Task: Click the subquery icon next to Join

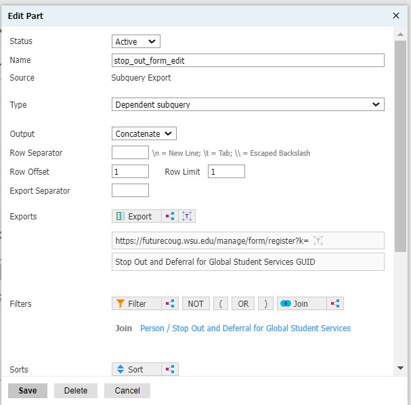Action: [x=335, y=303]
